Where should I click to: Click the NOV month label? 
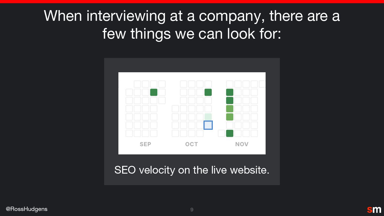242,144
